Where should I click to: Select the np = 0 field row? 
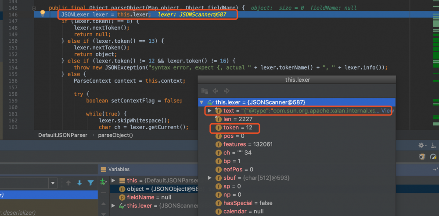tap(296, 195)
